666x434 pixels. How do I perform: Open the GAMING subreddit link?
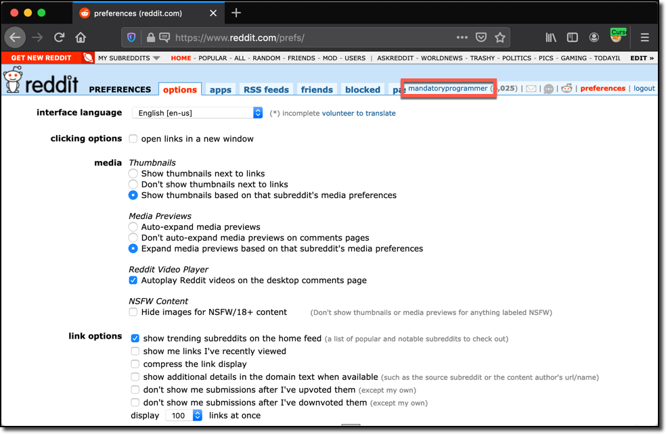(x=573, y=58)
